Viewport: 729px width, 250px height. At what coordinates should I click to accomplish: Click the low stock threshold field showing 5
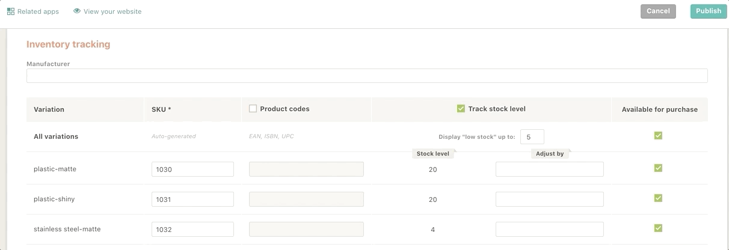click(532, 137)
